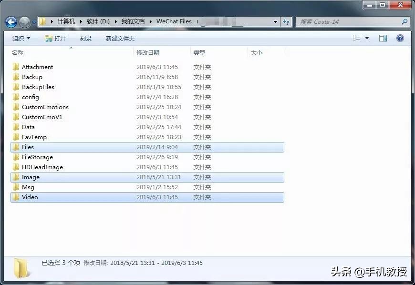The width and height of the screenshot is (415, 285).
Task: Click the 打开 toolbar button
Action: coord(55,38)
